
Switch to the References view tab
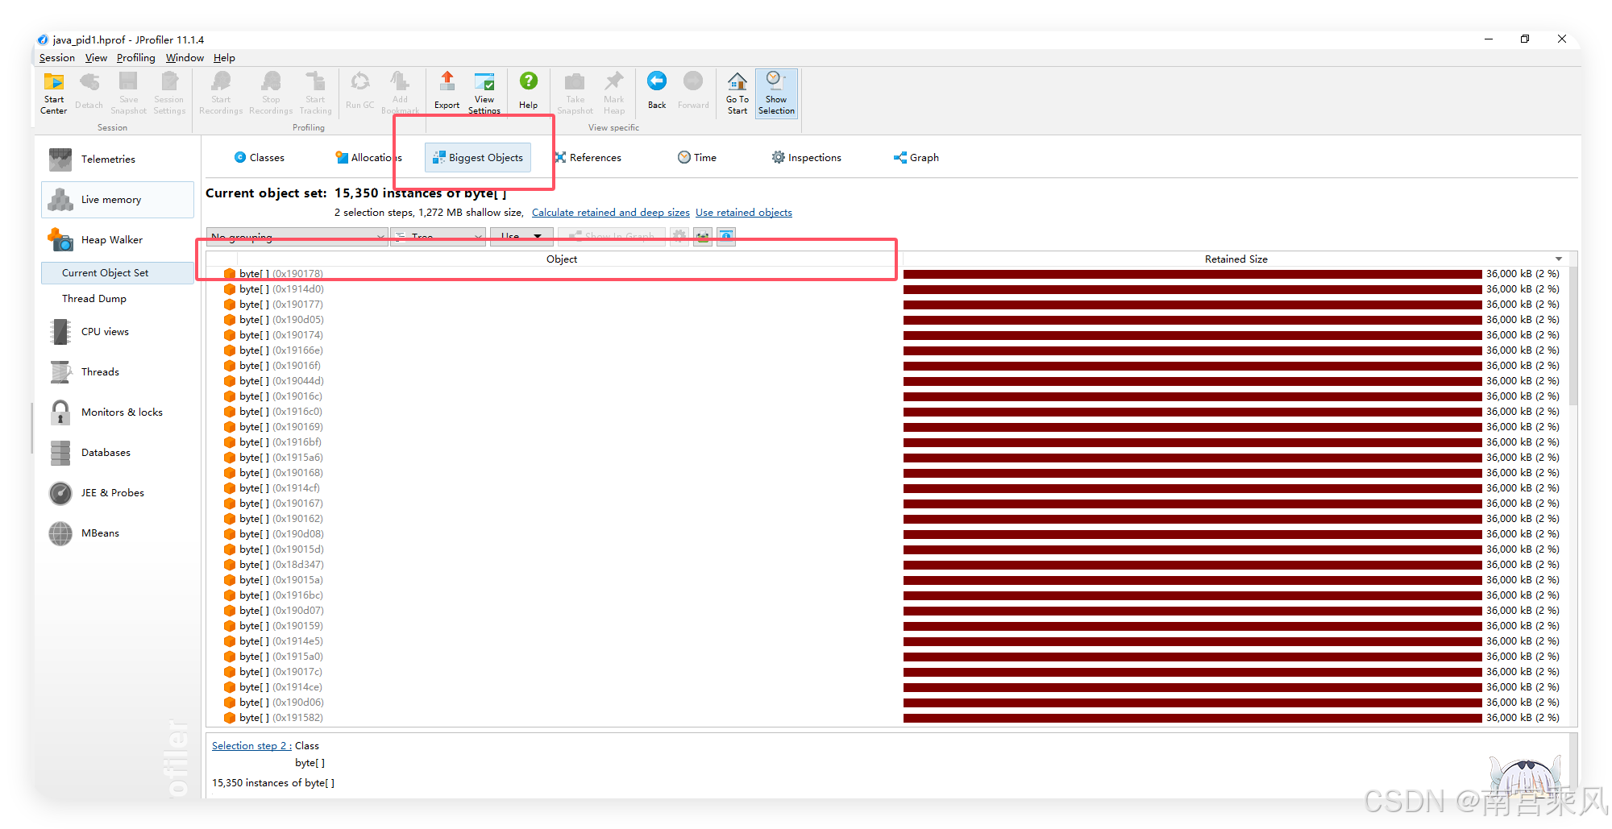pyautogui.click(x=595, y=157)
